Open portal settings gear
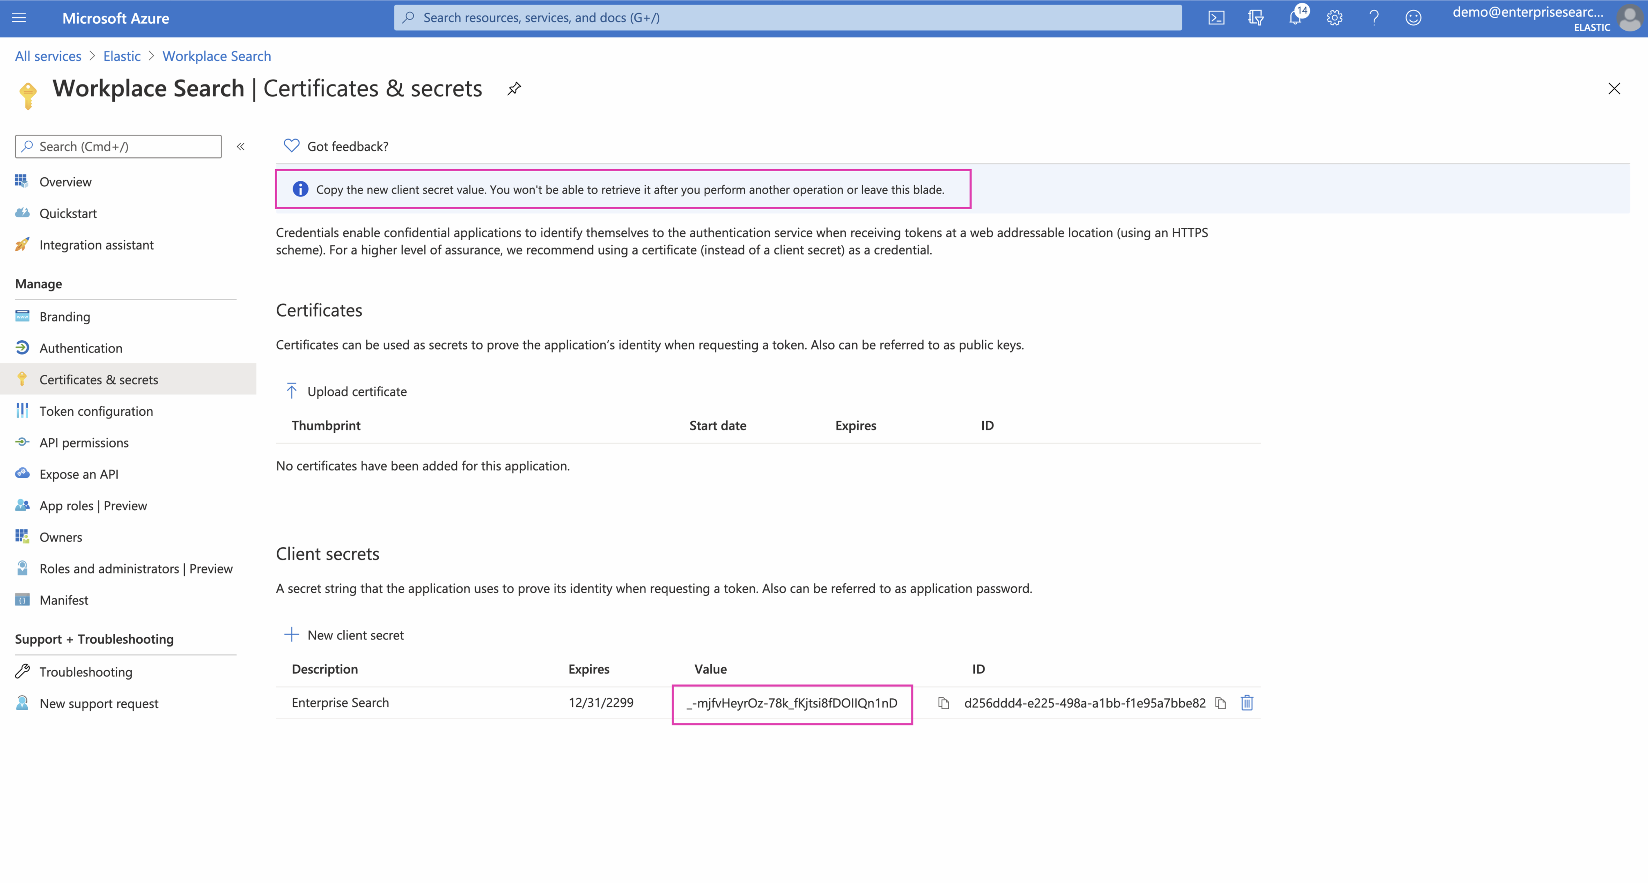Viewport: 1648px width, 883px height. 1335,18
